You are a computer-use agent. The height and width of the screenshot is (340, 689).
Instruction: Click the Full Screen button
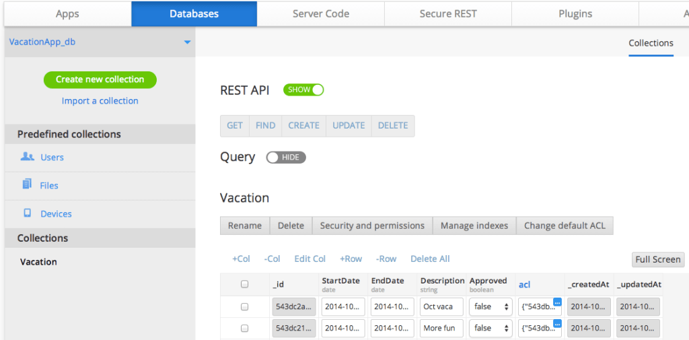click(x=658, y=259)
